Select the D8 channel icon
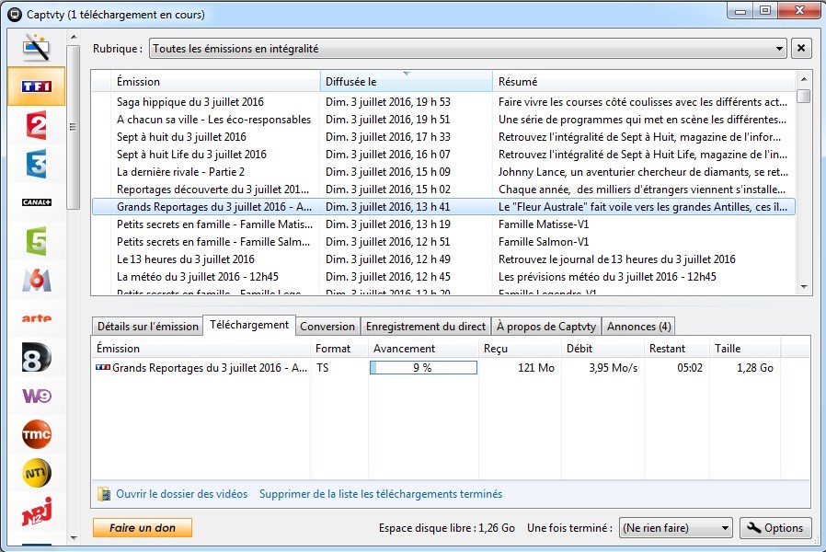 (37, 357)
